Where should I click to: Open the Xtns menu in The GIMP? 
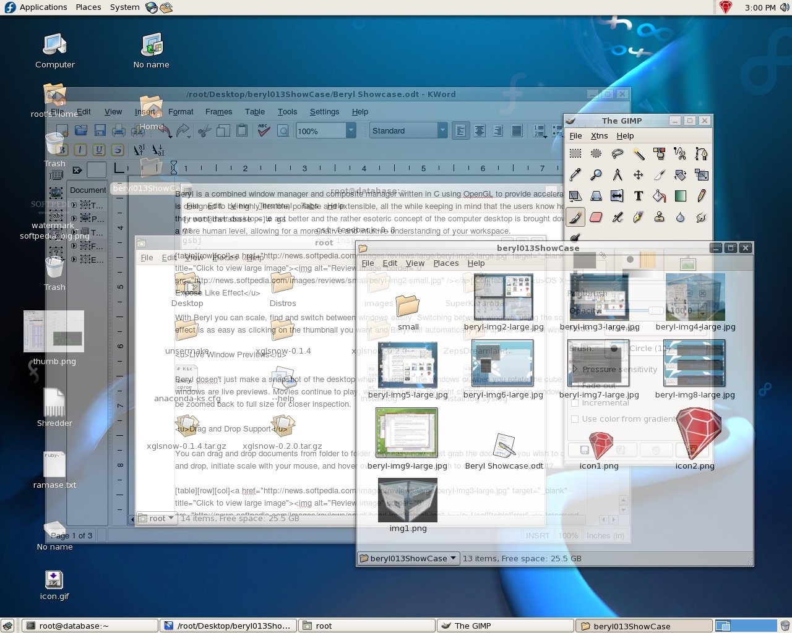coord(599,135)
